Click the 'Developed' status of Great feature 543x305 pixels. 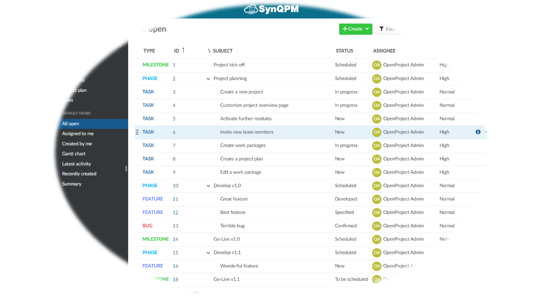[x=346, y=199]
